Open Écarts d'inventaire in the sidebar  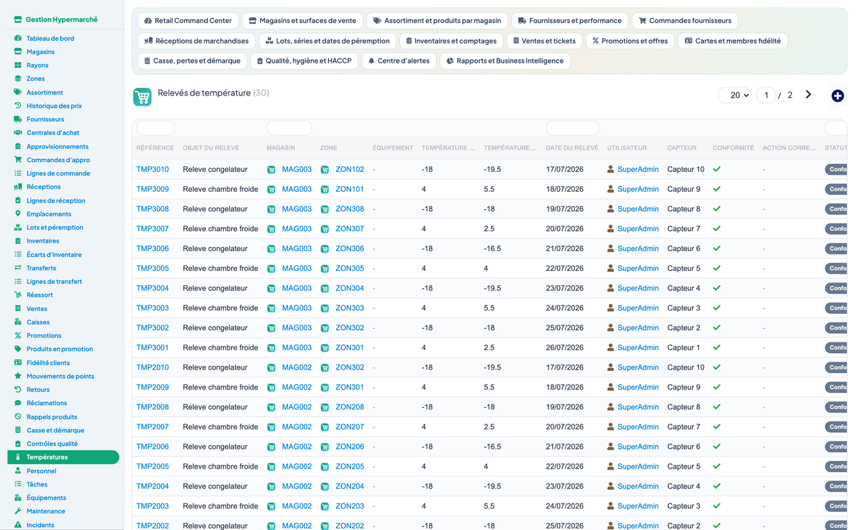[x=54, y=255]
